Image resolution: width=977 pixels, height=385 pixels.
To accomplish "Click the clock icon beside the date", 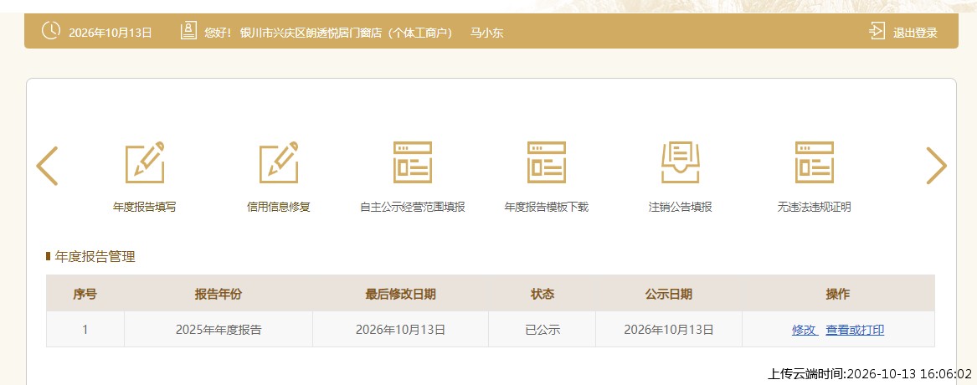I will click(51, 30).
